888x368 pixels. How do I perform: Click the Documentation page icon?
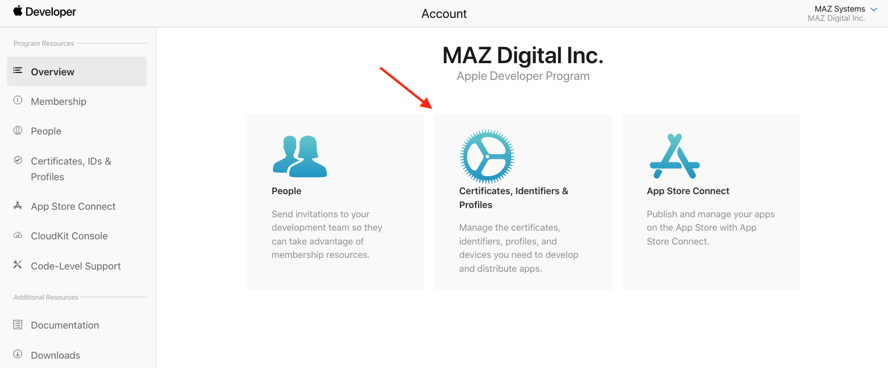18,325
